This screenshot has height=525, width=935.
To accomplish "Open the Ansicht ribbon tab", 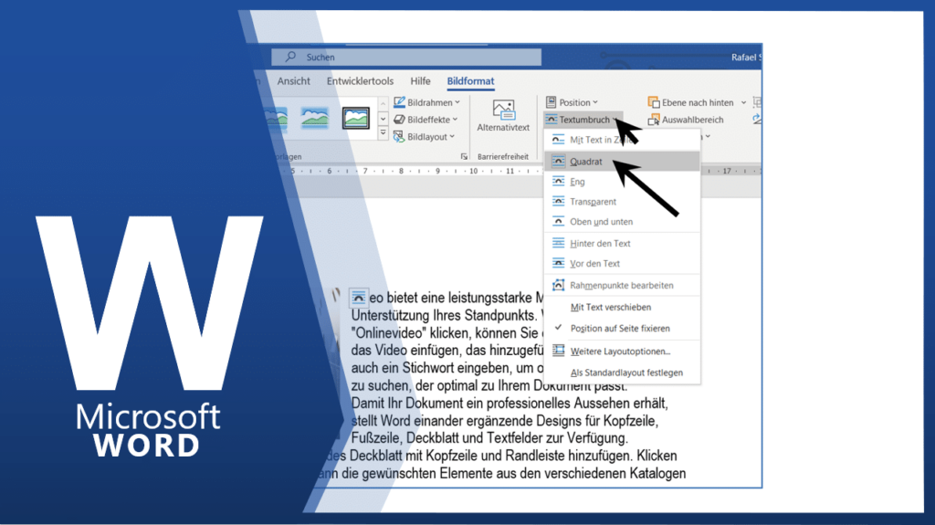I will coord(293,81).
